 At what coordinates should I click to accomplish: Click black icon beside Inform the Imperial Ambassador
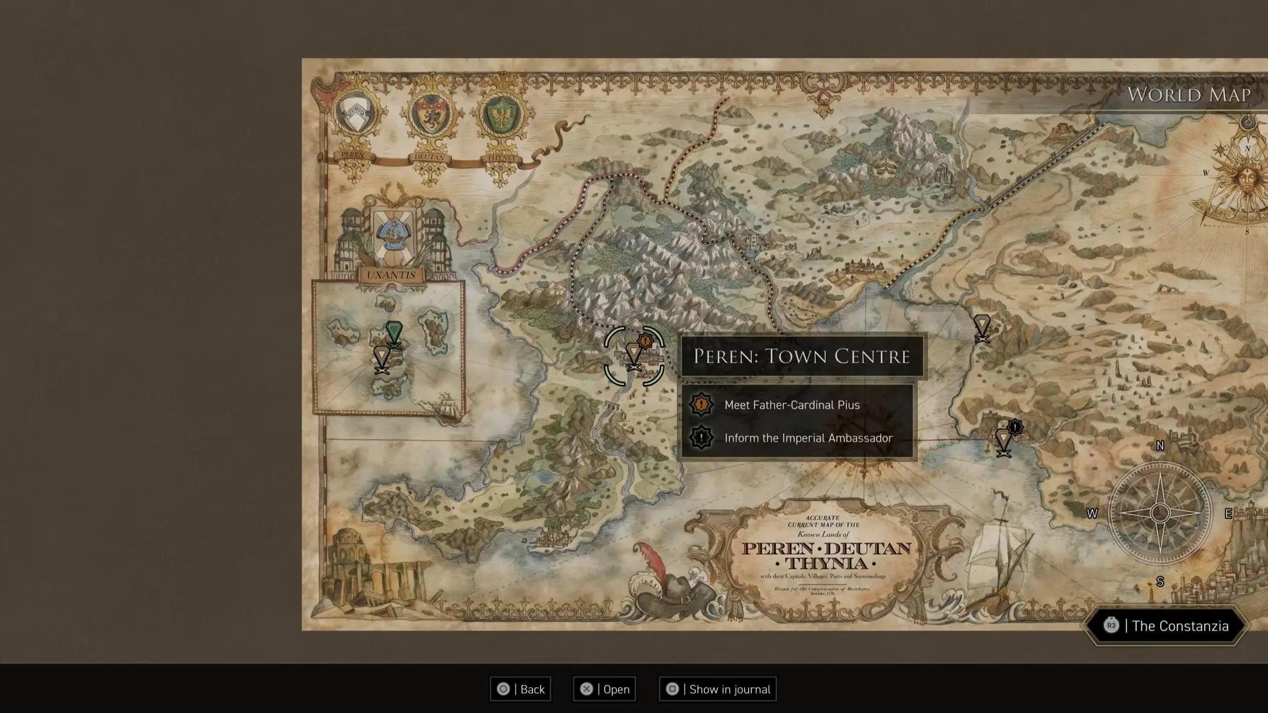[701, 438]
